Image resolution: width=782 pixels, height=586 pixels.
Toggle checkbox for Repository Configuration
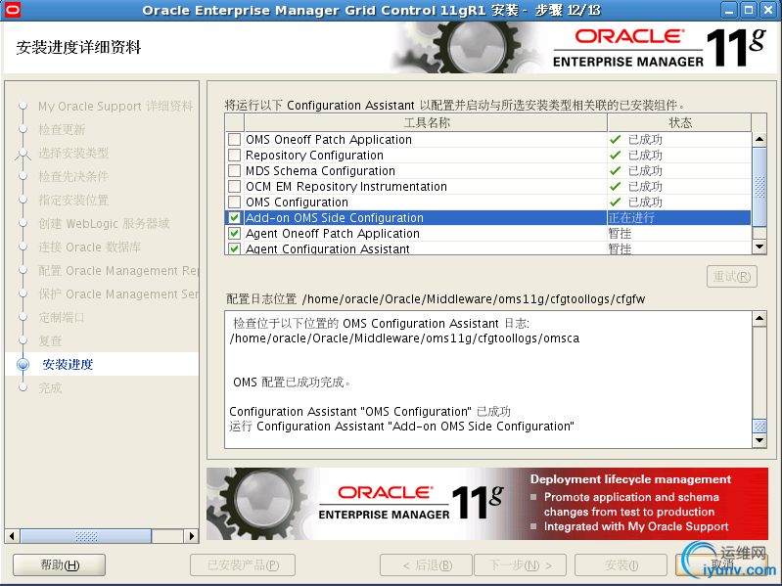pos(234,155)
